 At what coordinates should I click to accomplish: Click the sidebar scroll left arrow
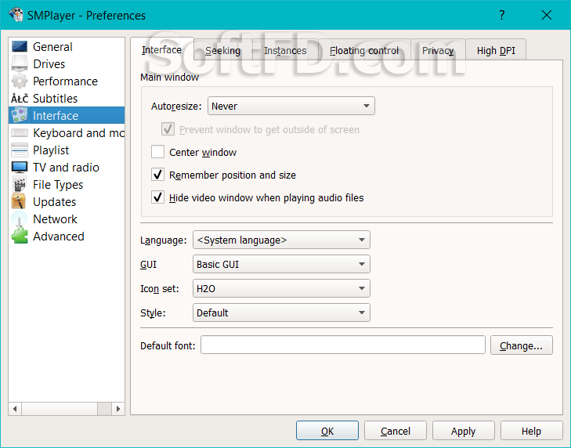tap(15, 409)
